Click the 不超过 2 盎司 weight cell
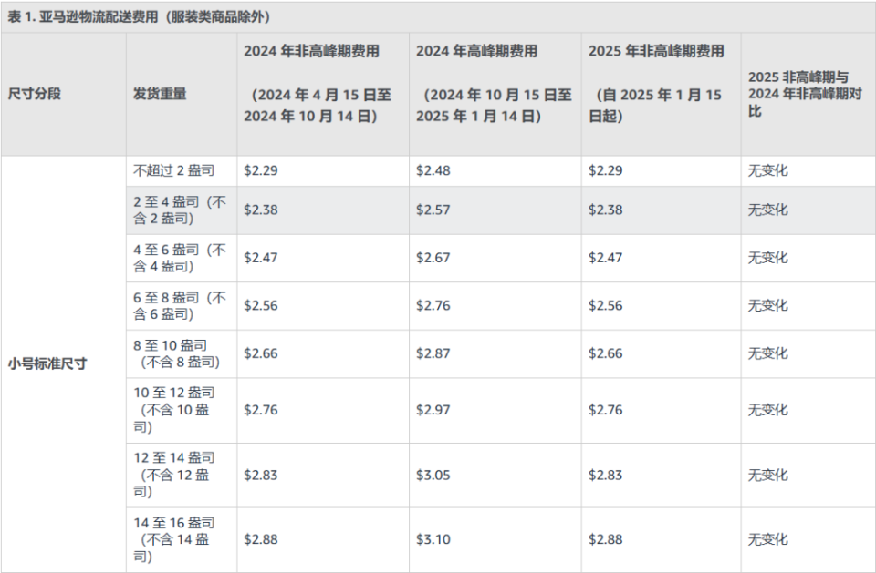876x573 pixels. coord(174,170)
